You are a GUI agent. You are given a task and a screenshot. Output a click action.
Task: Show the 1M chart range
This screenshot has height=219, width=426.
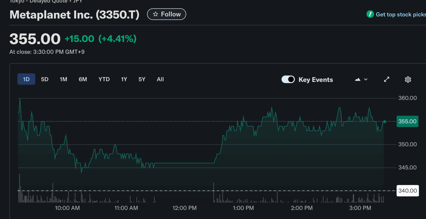(63, 79)
